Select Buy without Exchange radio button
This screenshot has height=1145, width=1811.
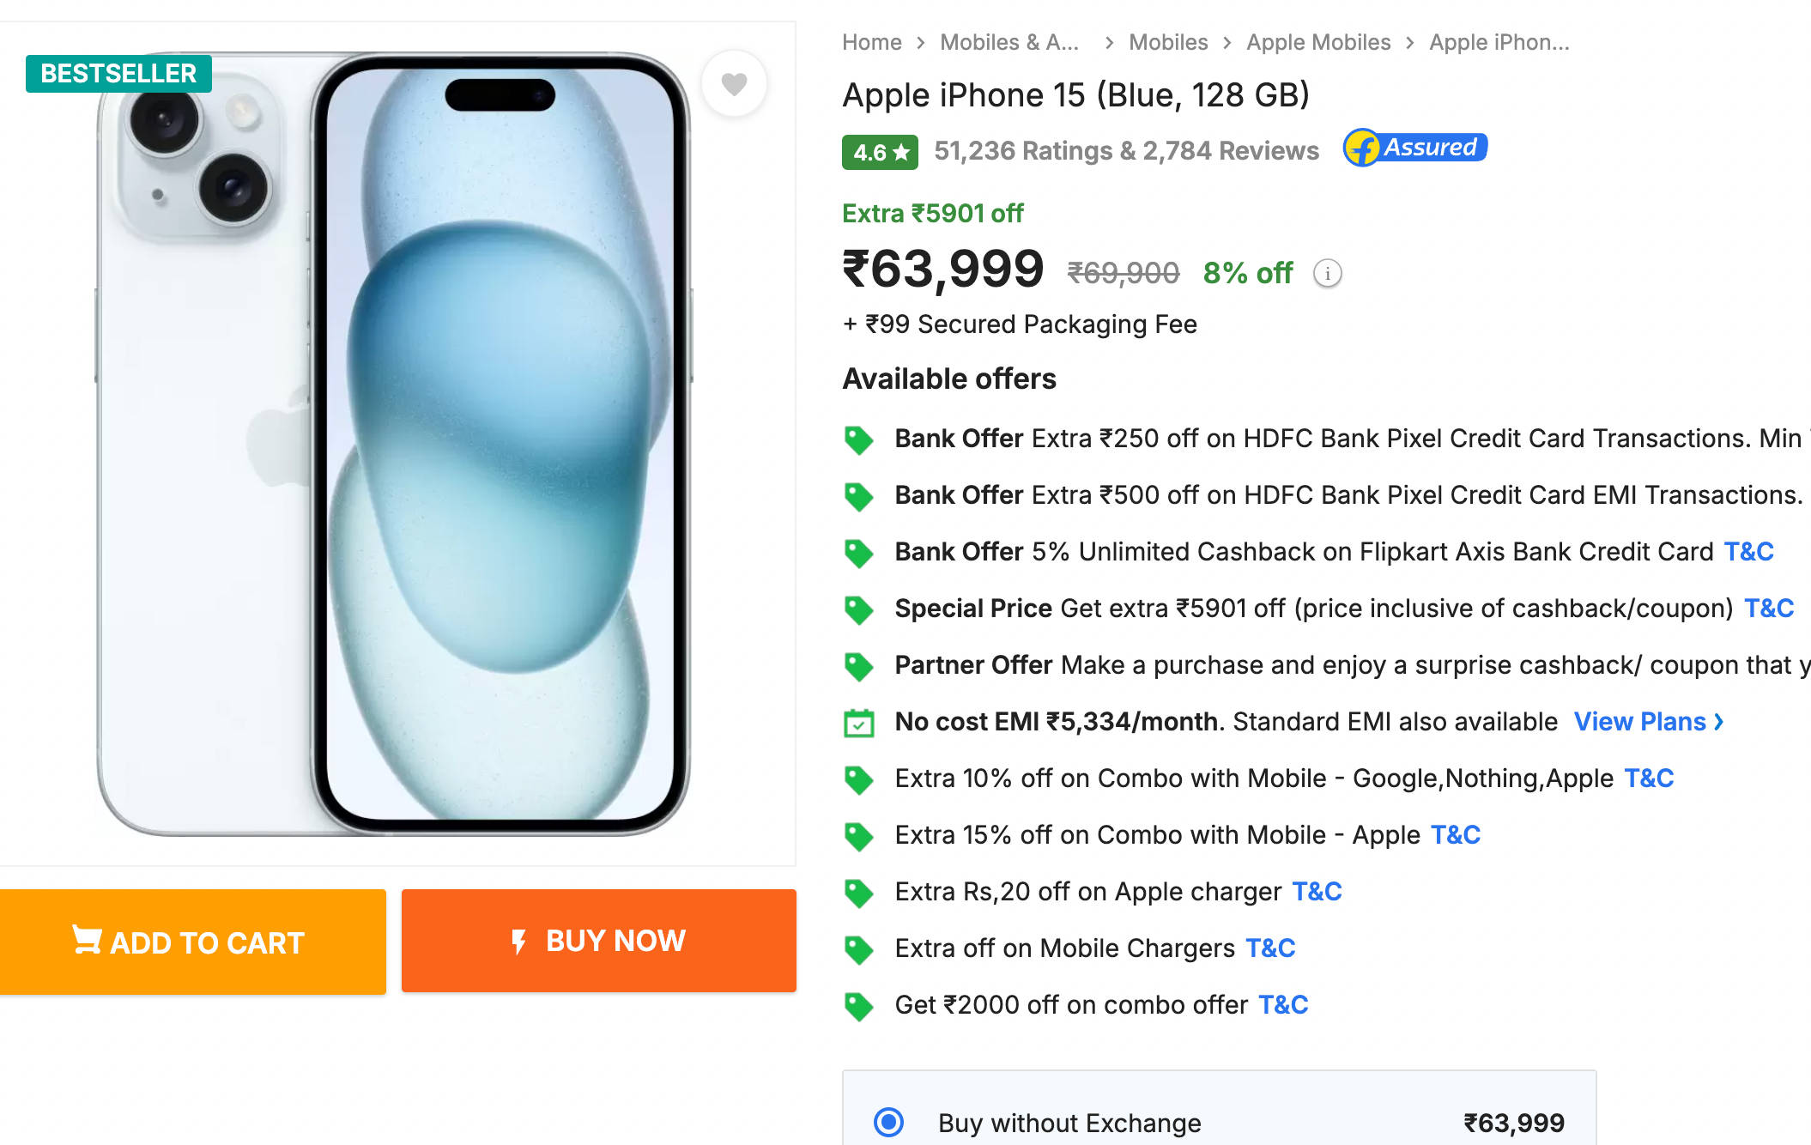888,1122
